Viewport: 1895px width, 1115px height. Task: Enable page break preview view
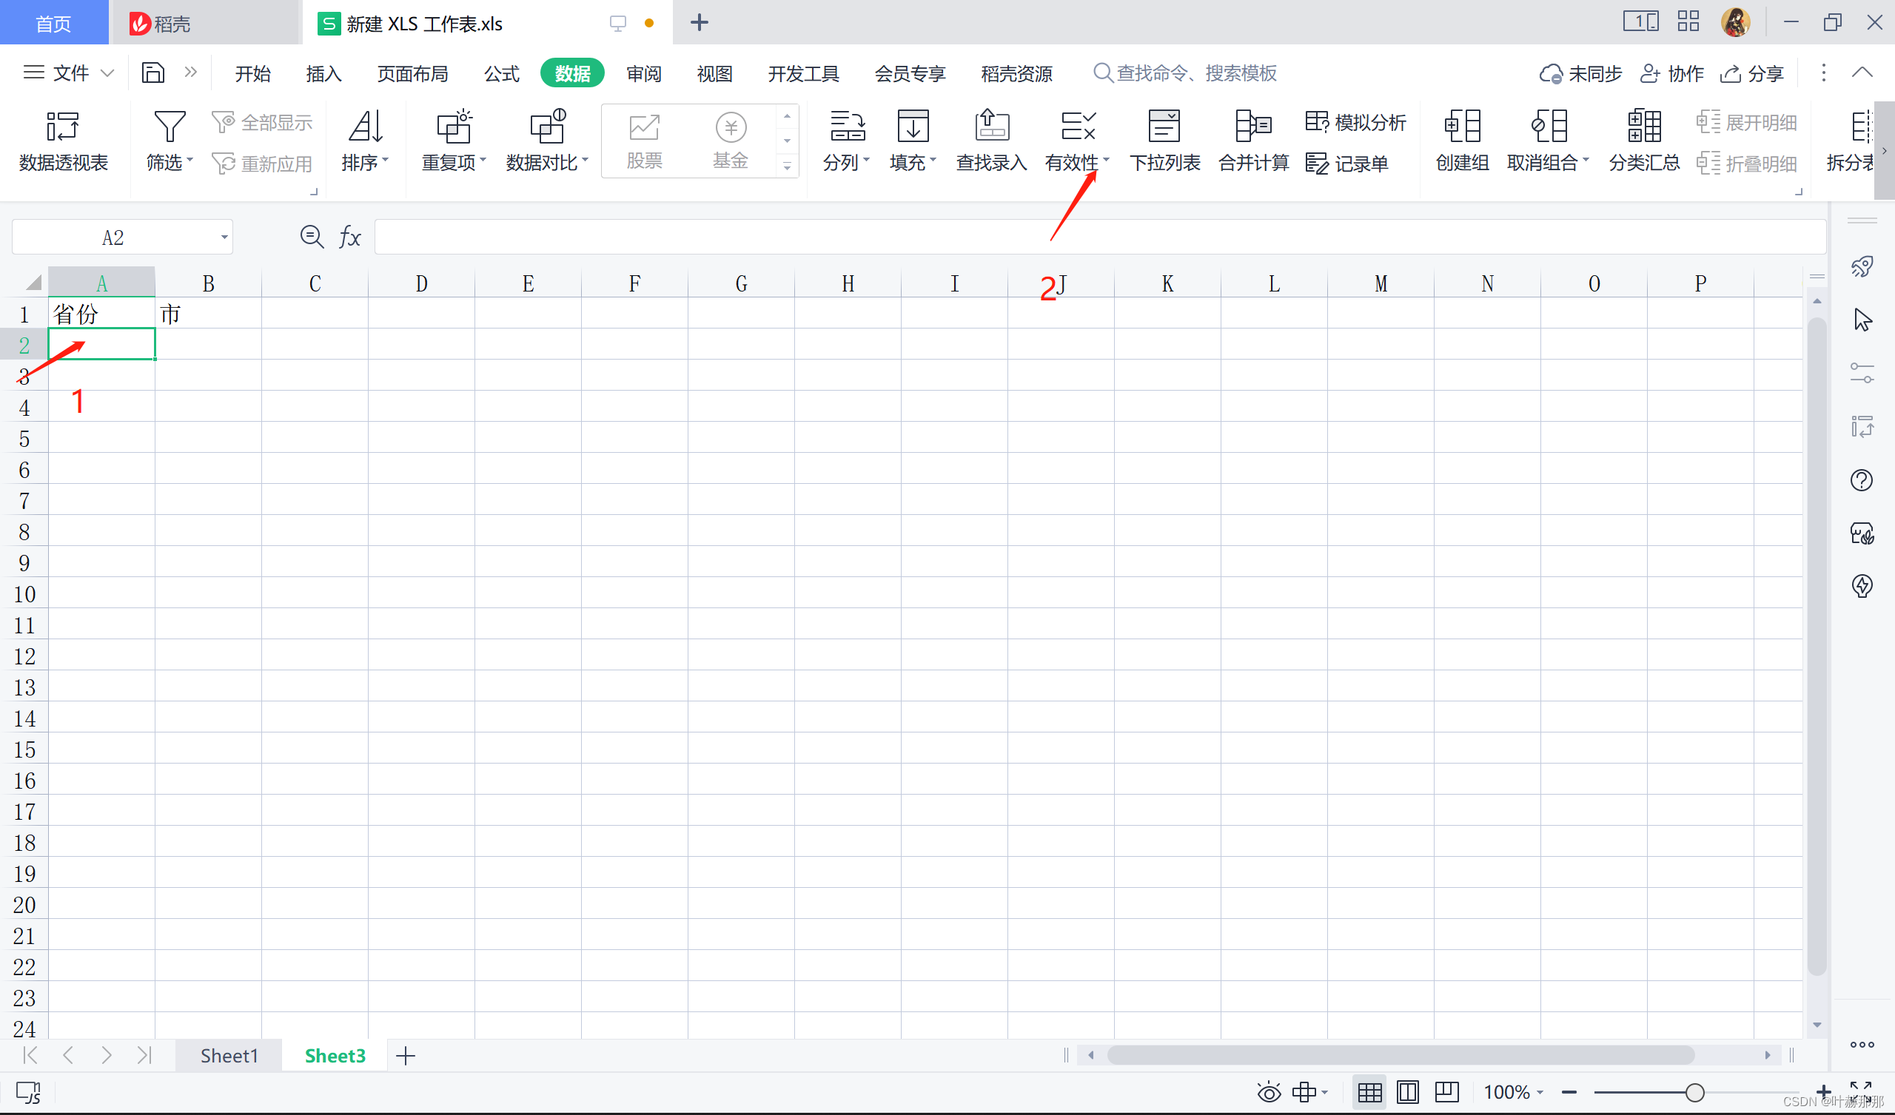[1447, 1091]
